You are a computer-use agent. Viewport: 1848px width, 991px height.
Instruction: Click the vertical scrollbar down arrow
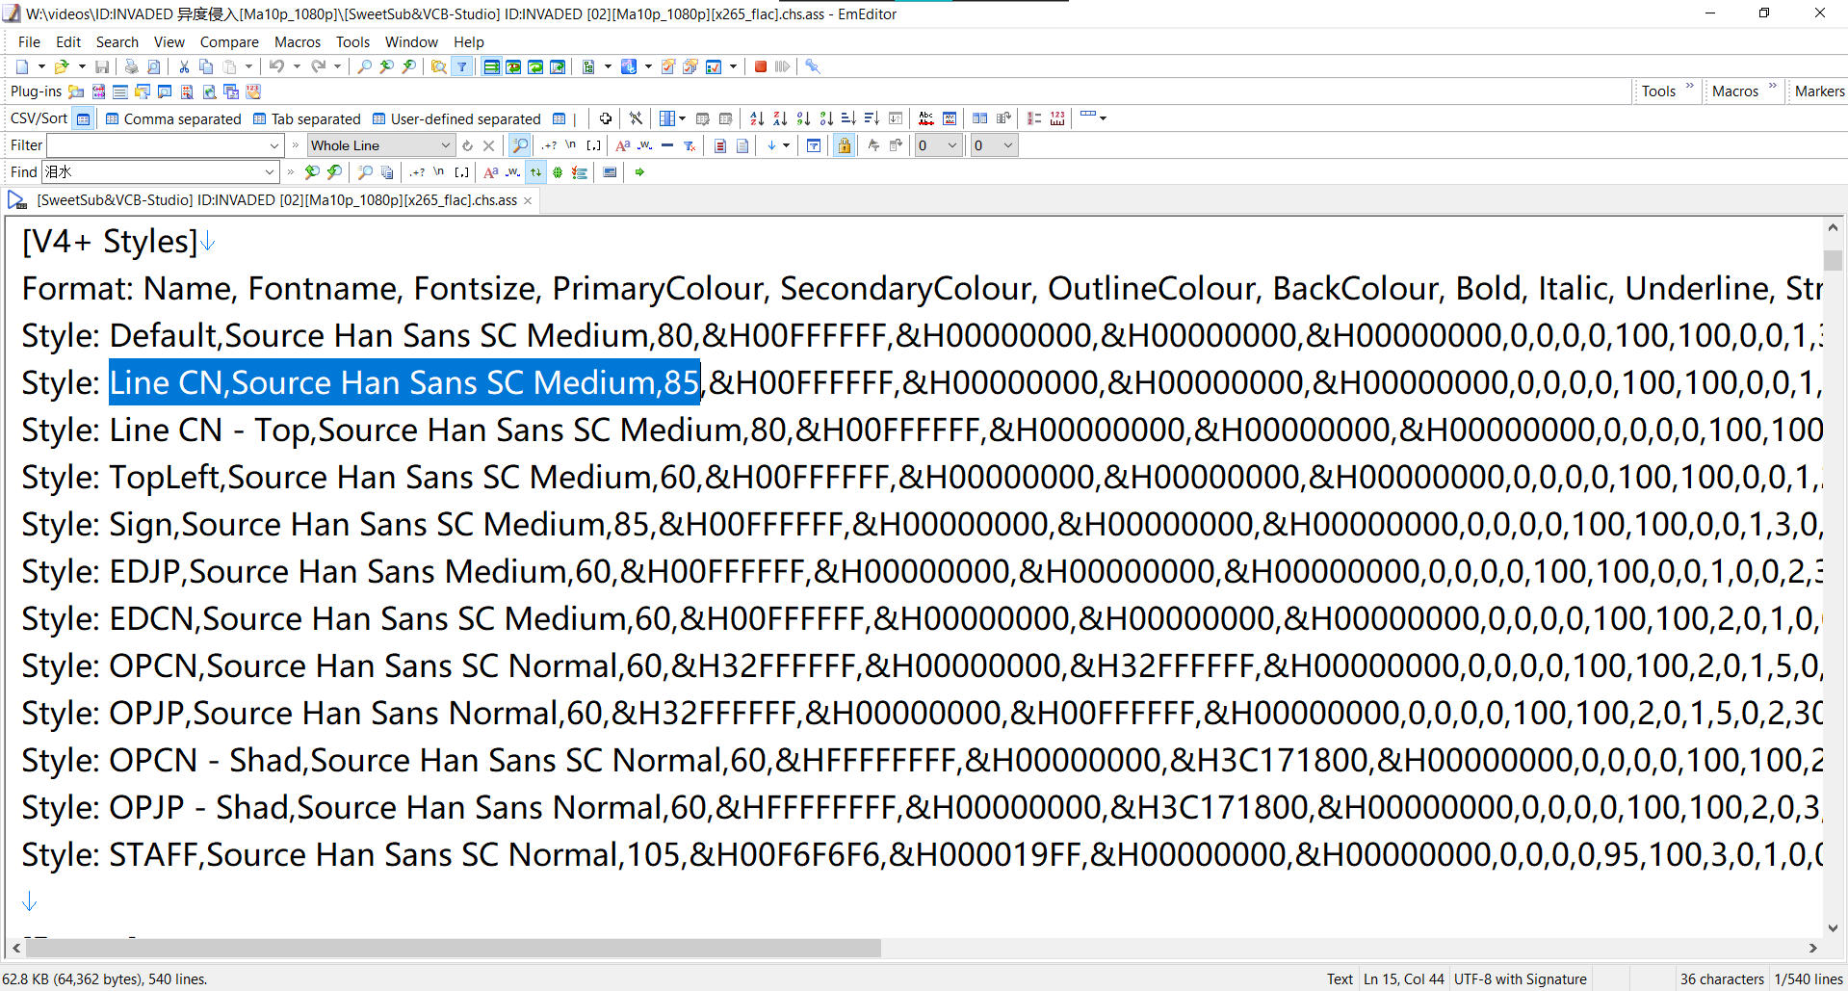pyautogui.click(x=1833, y=927)
